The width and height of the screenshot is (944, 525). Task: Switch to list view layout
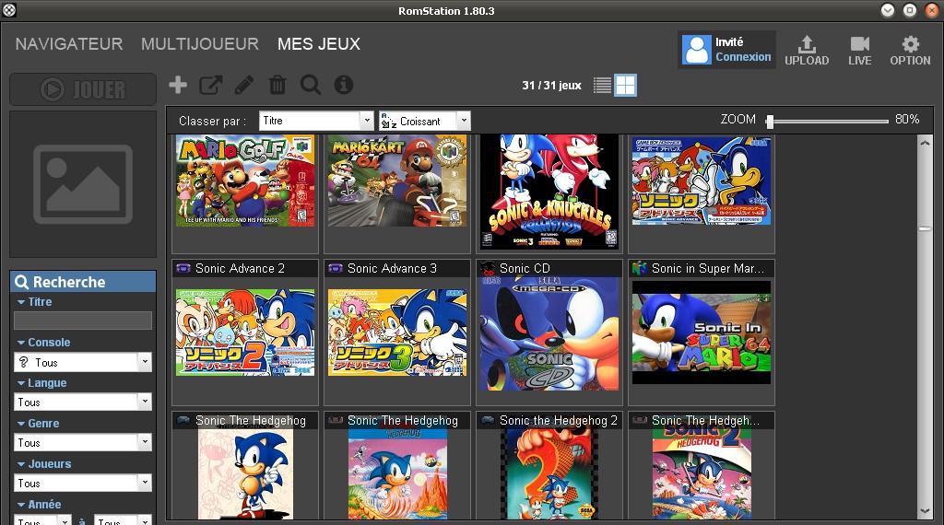point(602,85)
